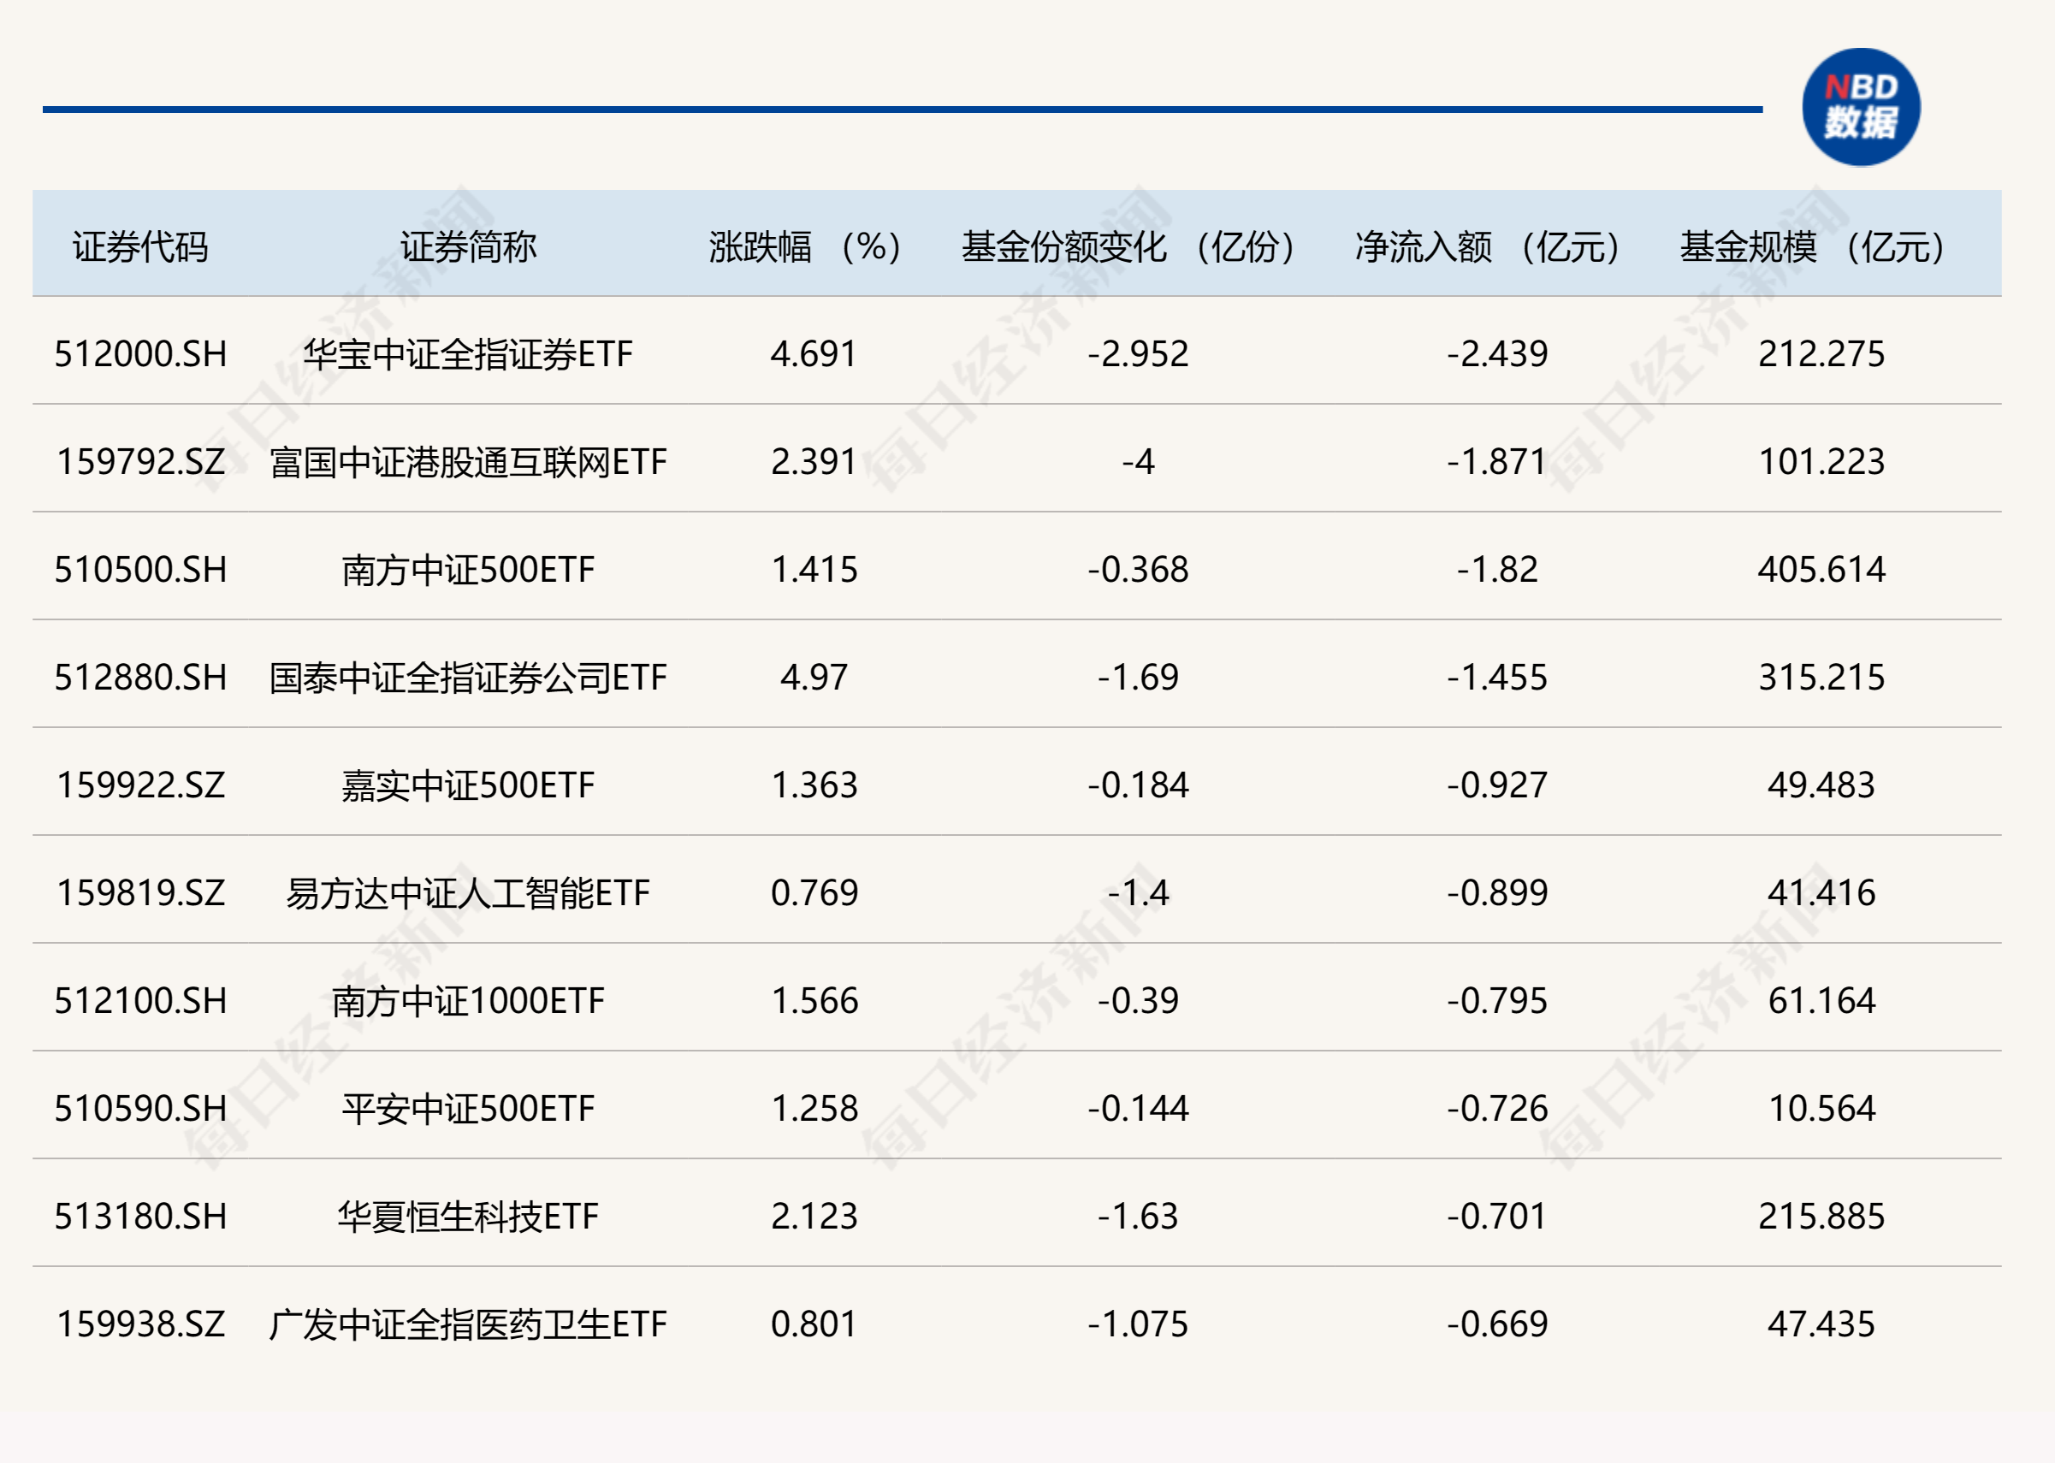
Task: Click the name 国泰中证全指证券公司ETF
Action: (x=469, y=678)
